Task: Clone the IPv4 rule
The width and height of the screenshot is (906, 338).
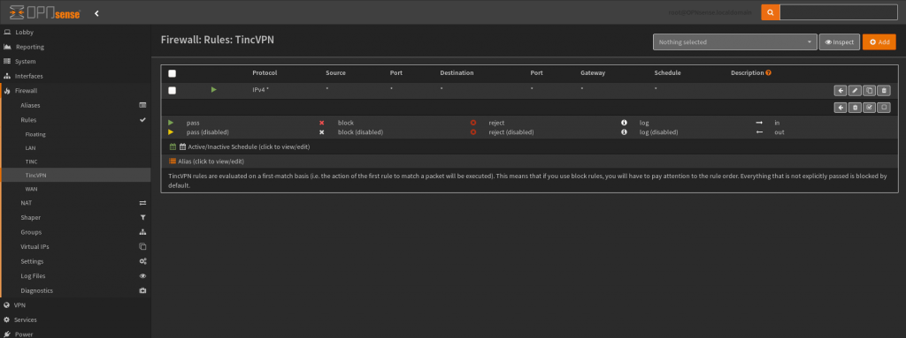Action: coord(869,91)
